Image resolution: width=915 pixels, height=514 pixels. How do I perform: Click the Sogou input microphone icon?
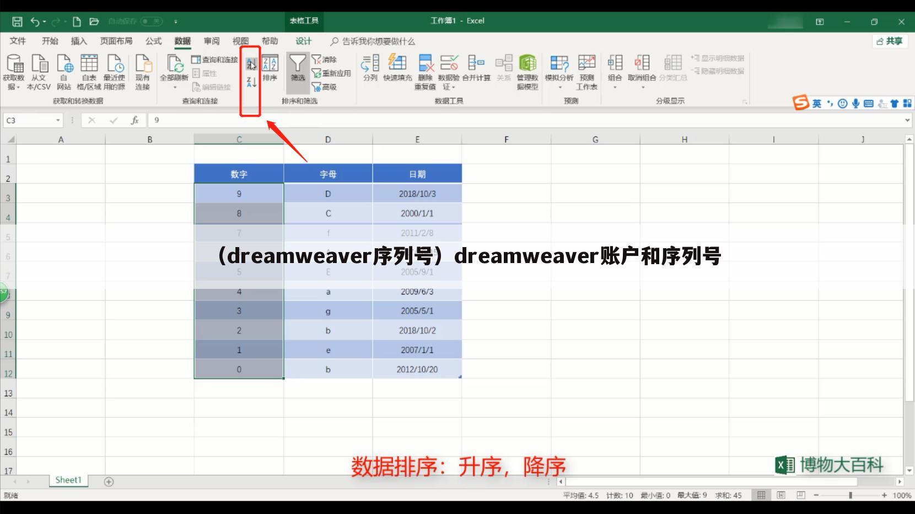855,103
